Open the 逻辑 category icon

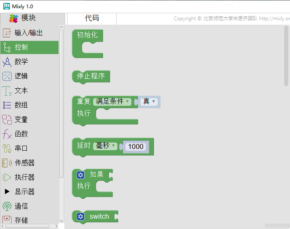tap(7, 76)
